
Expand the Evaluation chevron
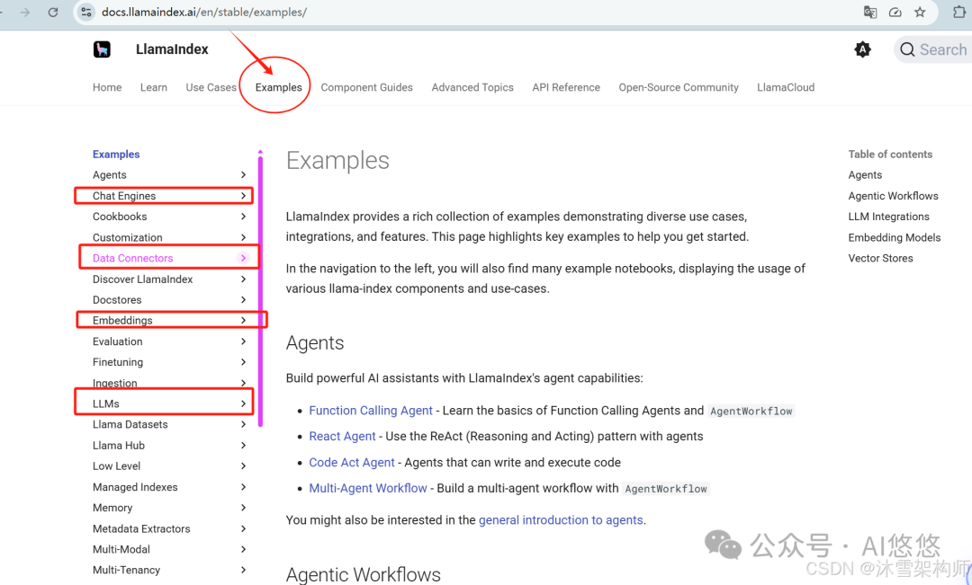[x=244, y=341]
